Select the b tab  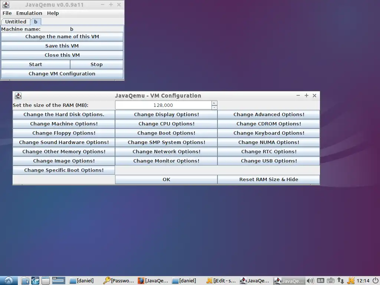click(36, 22)
